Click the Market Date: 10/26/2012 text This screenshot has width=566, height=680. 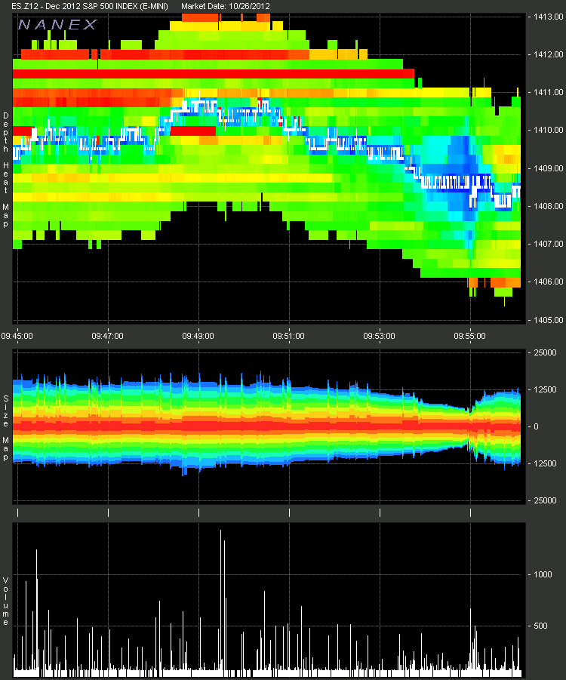(225, 6)
